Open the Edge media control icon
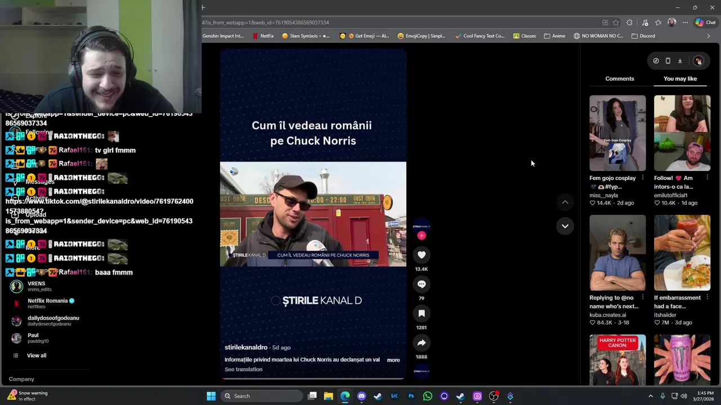721x405 pixels. (x=645, y=22)
